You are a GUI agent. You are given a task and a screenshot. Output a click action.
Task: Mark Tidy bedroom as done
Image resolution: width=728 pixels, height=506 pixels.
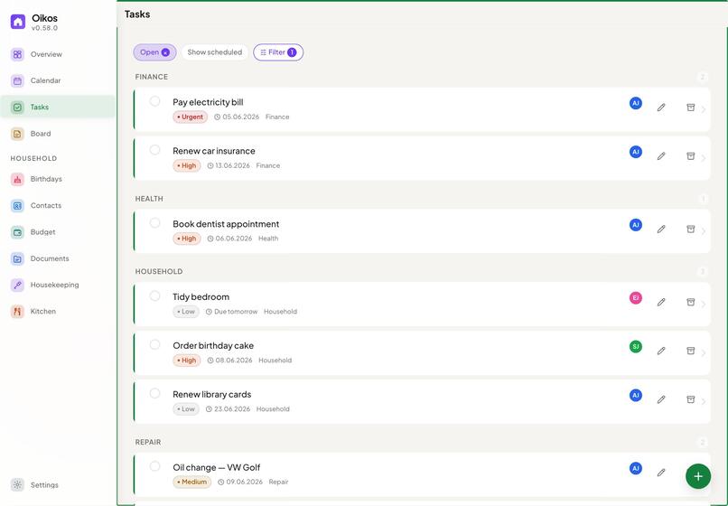pos(155,296)
